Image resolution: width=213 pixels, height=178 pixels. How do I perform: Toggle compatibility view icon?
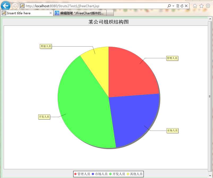coord(178,6)
